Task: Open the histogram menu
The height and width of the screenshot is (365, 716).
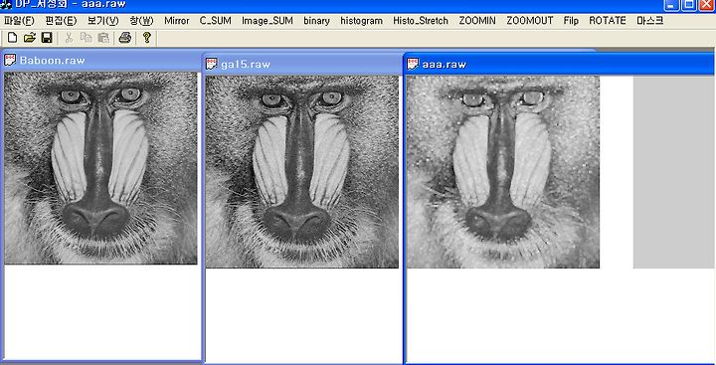Action: coord(362,21)
